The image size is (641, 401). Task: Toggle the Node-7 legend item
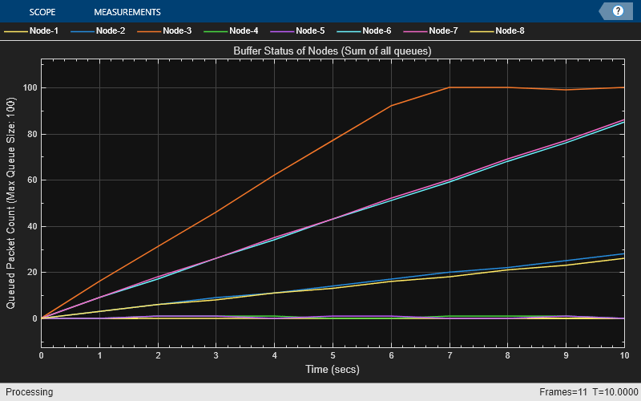[443, 31]
